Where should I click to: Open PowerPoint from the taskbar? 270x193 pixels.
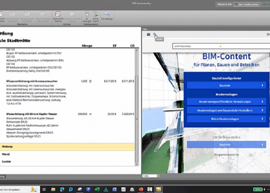(x=141, y=190)
